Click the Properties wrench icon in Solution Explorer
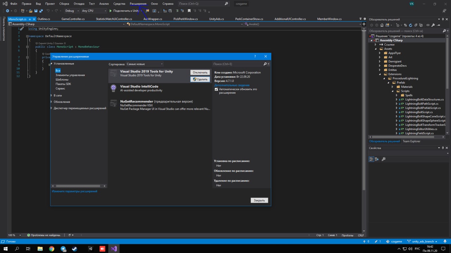 pyautogui.click(x=433, y=25)
